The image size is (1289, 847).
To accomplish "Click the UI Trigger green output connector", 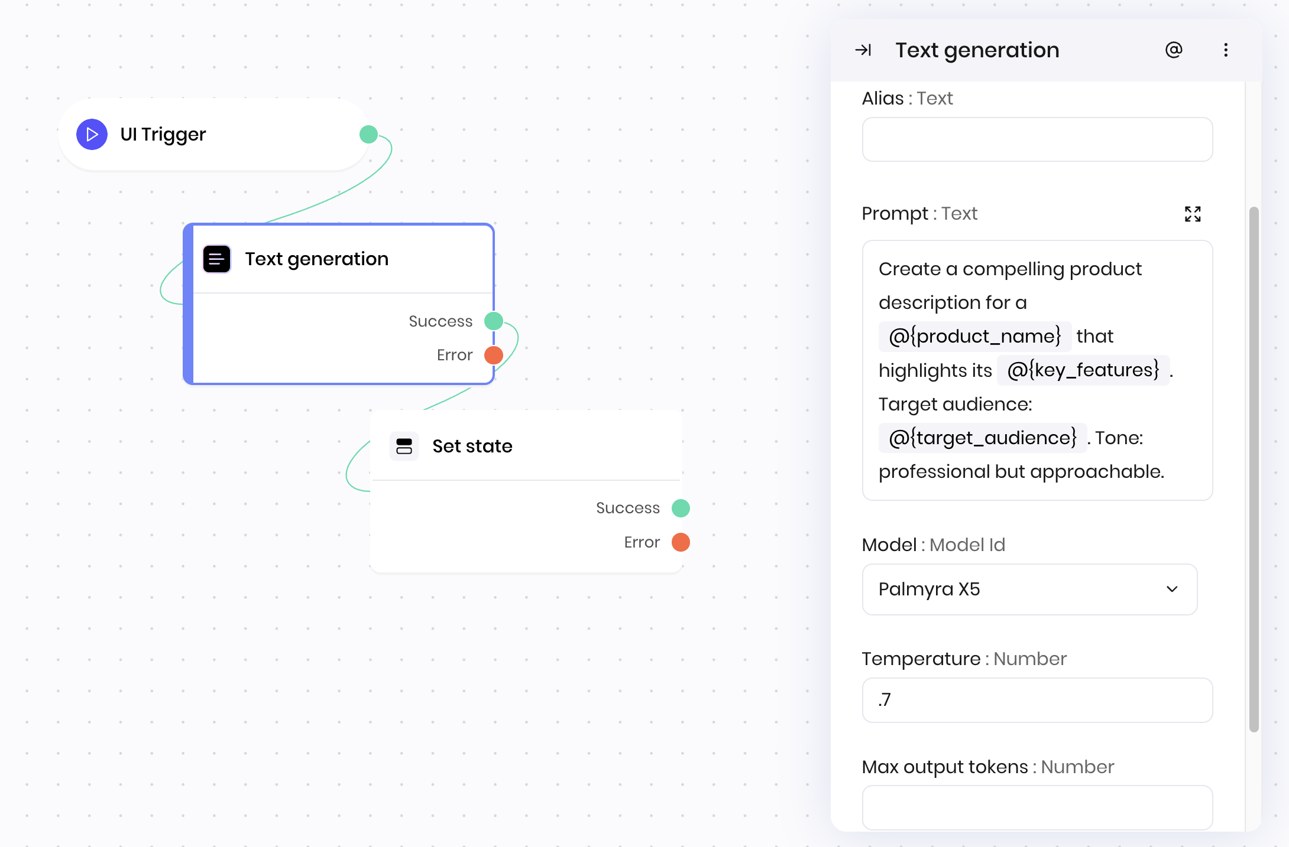I will pos(368,135).
